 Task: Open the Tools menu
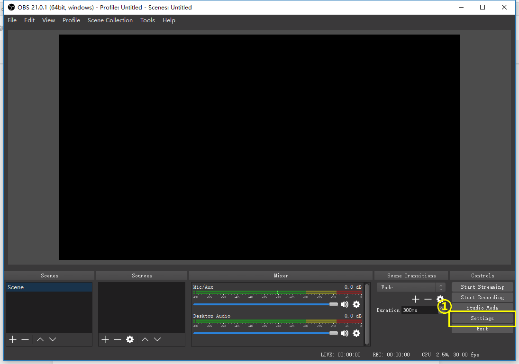click(x=147, y=20)
